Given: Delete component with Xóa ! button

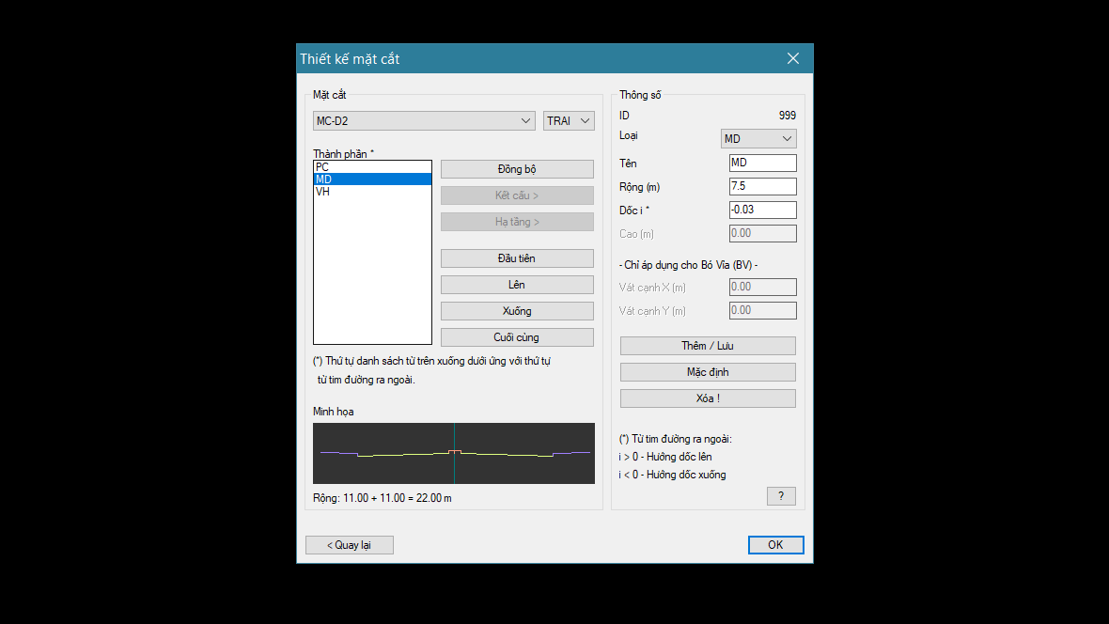Looking at the screenshot, I should click(708, 398).
